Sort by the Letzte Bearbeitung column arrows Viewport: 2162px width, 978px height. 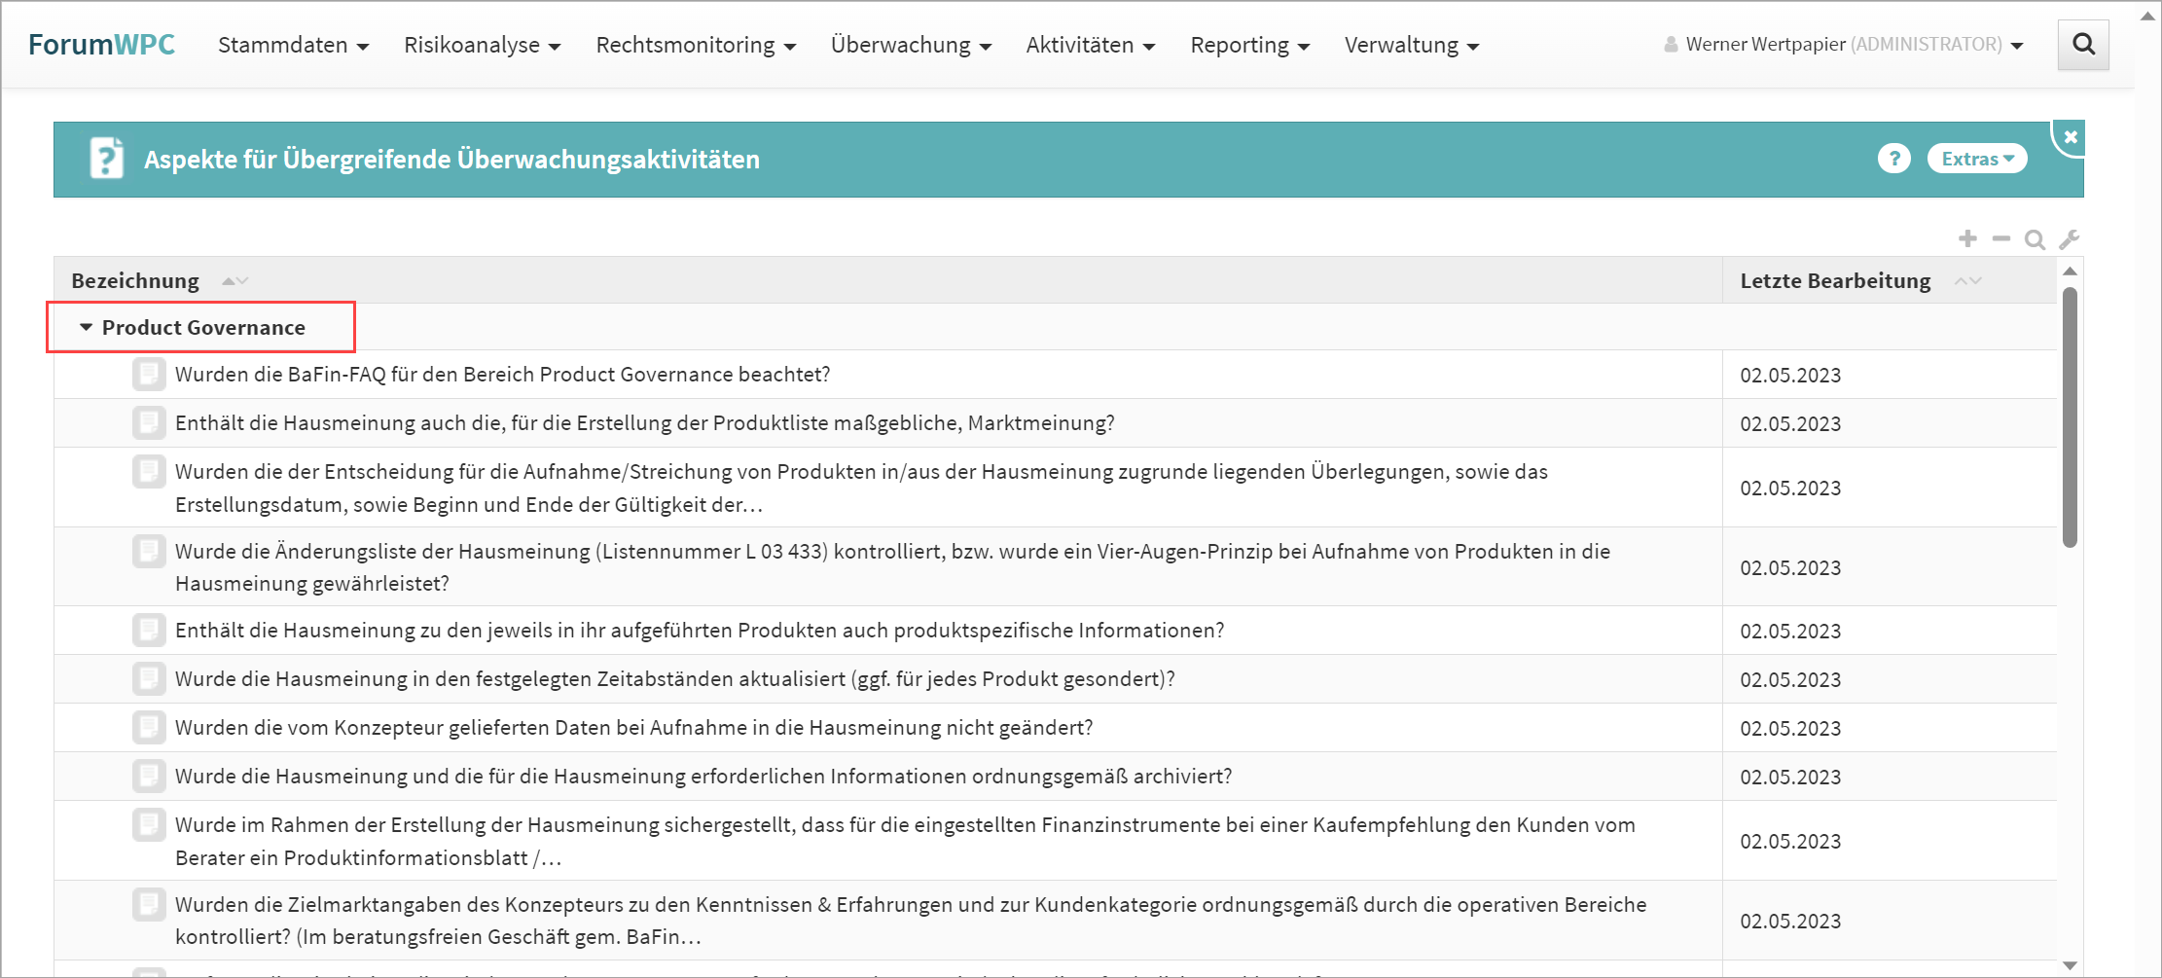coord(1967,281)
